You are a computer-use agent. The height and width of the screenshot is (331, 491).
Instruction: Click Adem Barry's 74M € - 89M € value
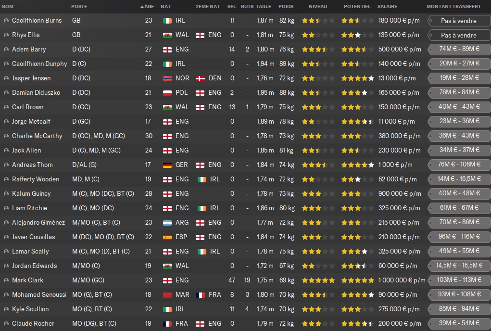point(459,50)
